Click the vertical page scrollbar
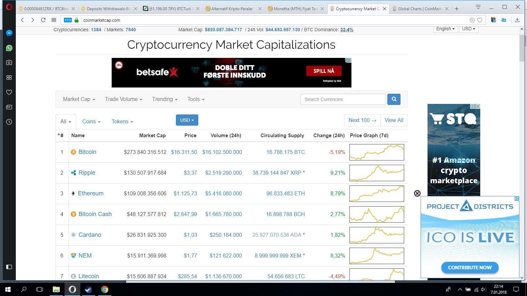This screenshot has height=296, width=527. pyautogui.click(x=522, y=48)
